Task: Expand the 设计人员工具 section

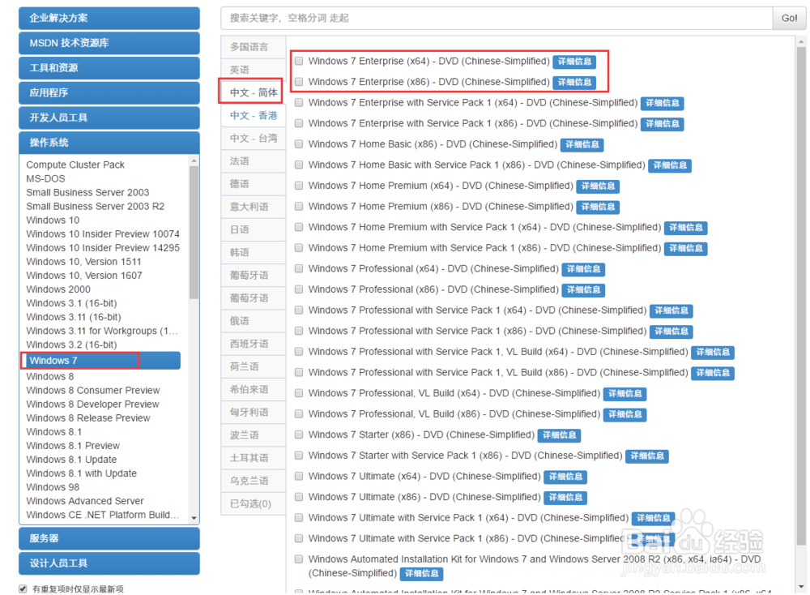Action: 109,563
